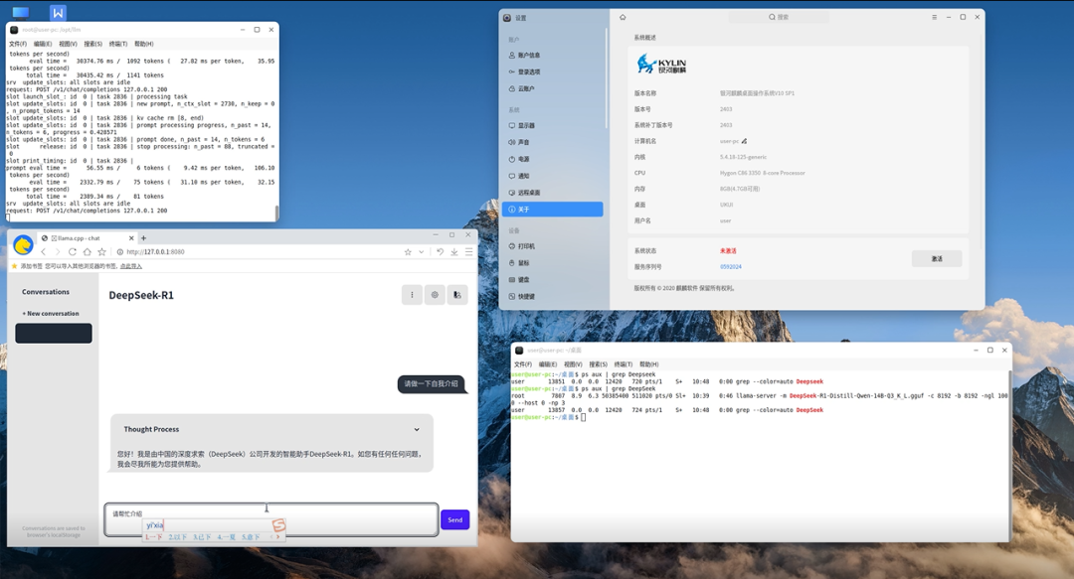Select 登录选项 in Settings sidebar
The height and width of the screenshot is (579, 1074).
[x=552, y=72]
